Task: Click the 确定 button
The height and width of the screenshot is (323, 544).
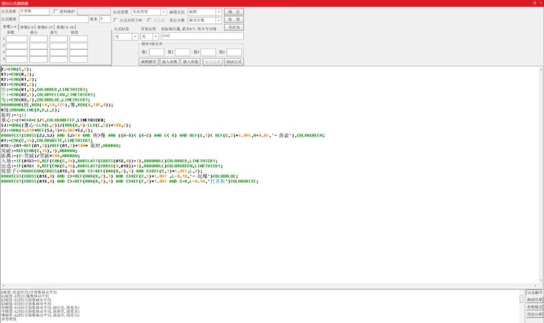Action: (233, 12)
